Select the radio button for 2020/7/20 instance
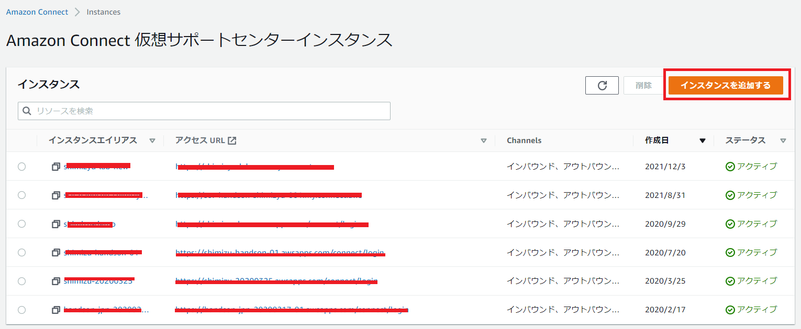The width and height of the screenshot is (801, 329). 21,253
